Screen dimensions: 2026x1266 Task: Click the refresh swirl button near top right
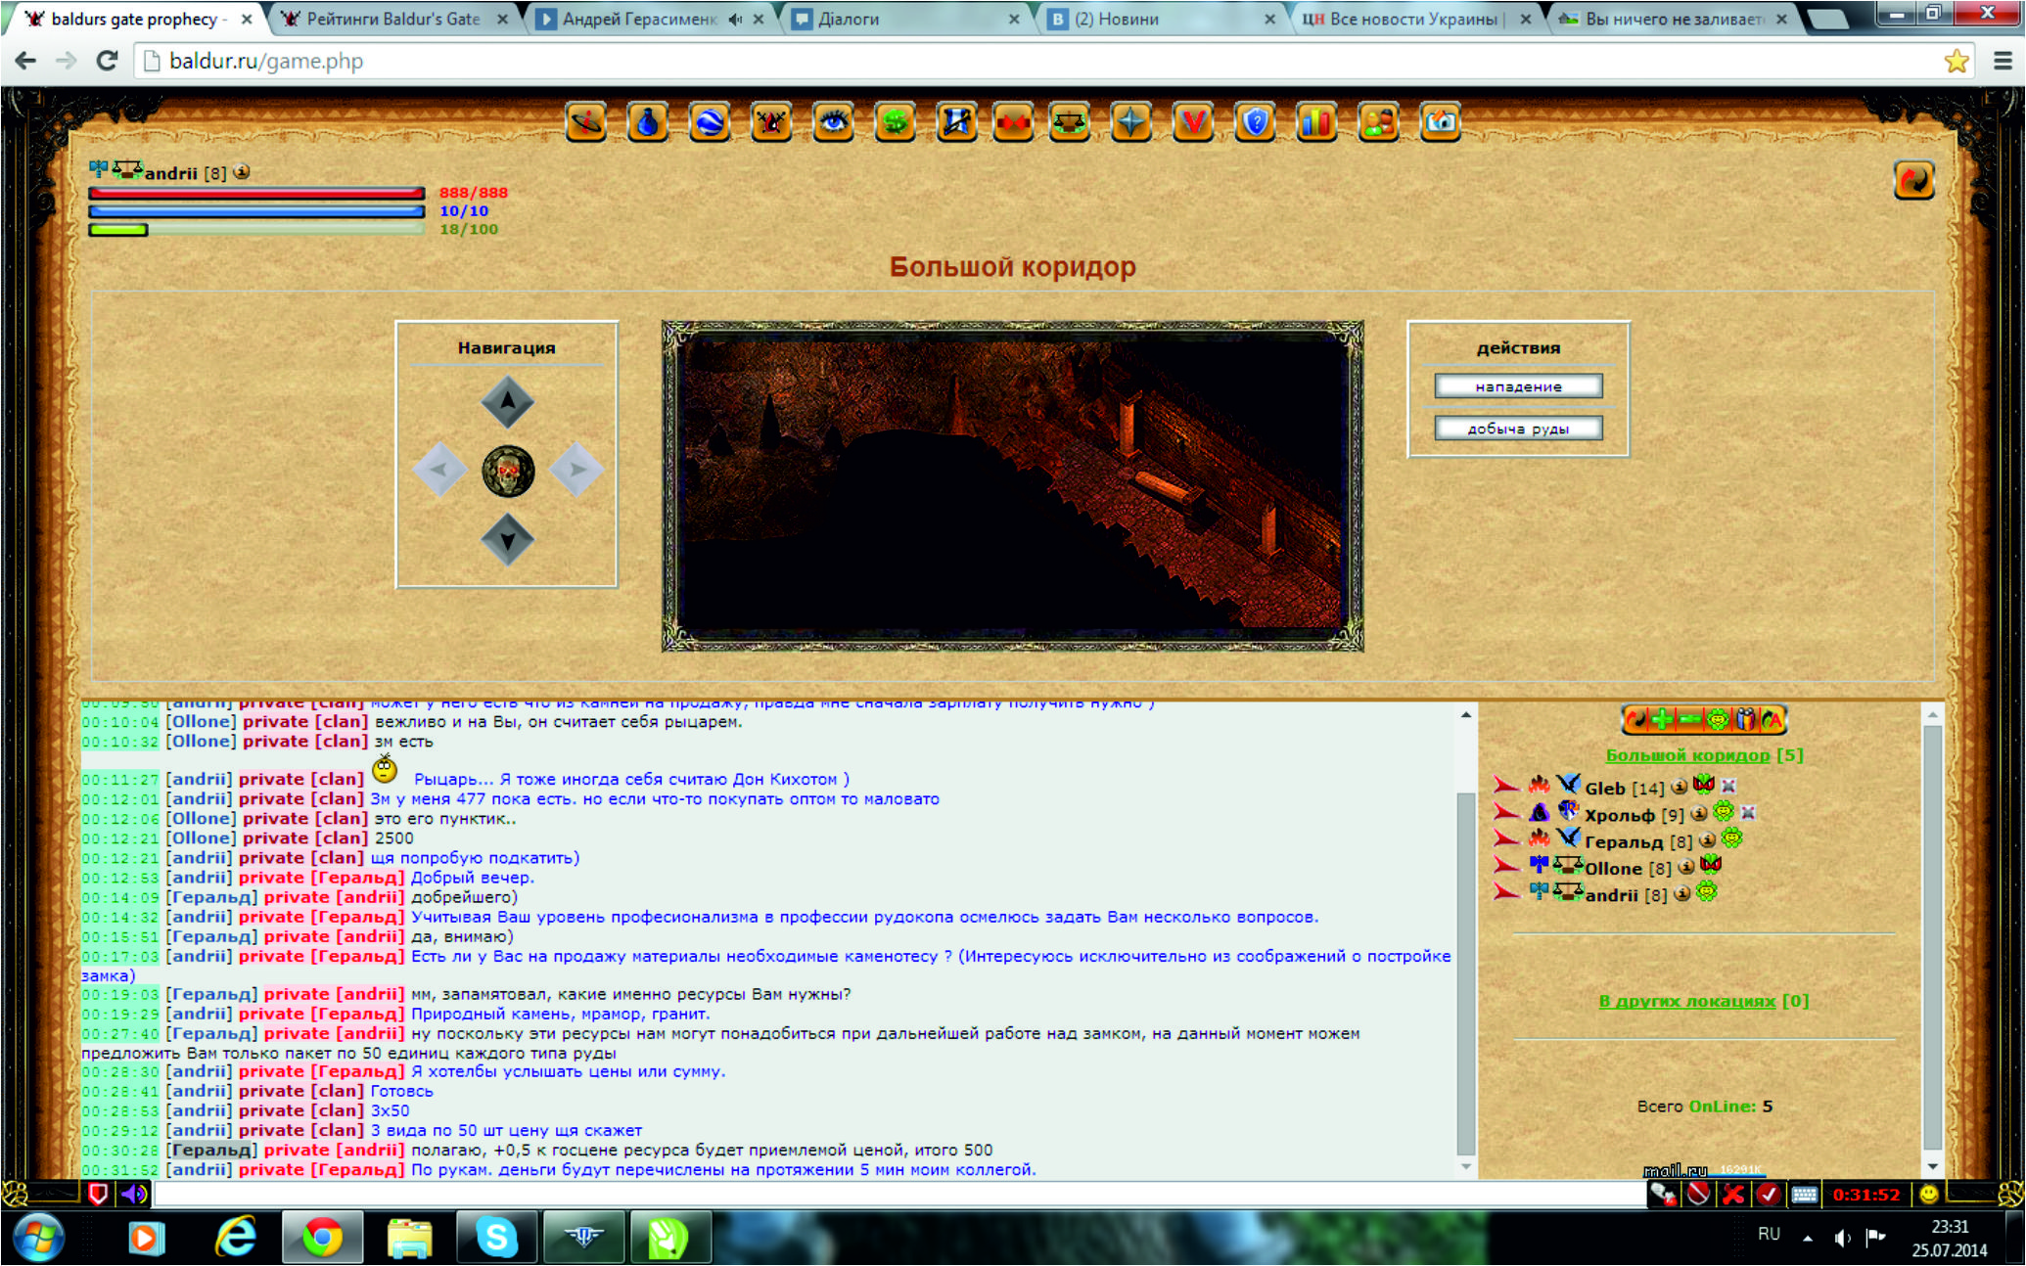pos(1913,180)
